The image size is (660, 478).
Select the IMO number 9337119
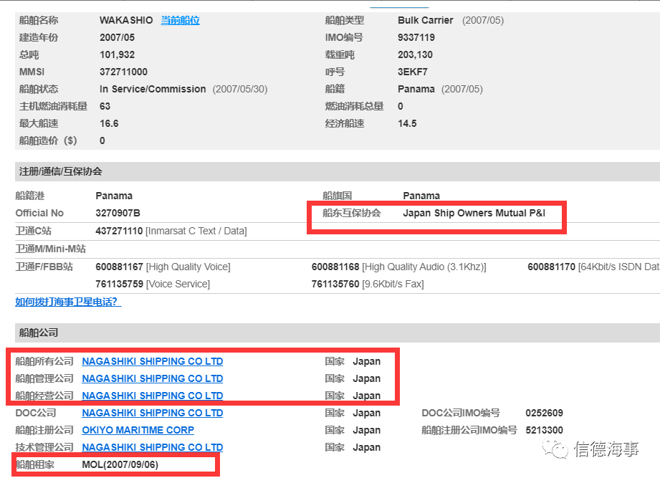point(416,37)
